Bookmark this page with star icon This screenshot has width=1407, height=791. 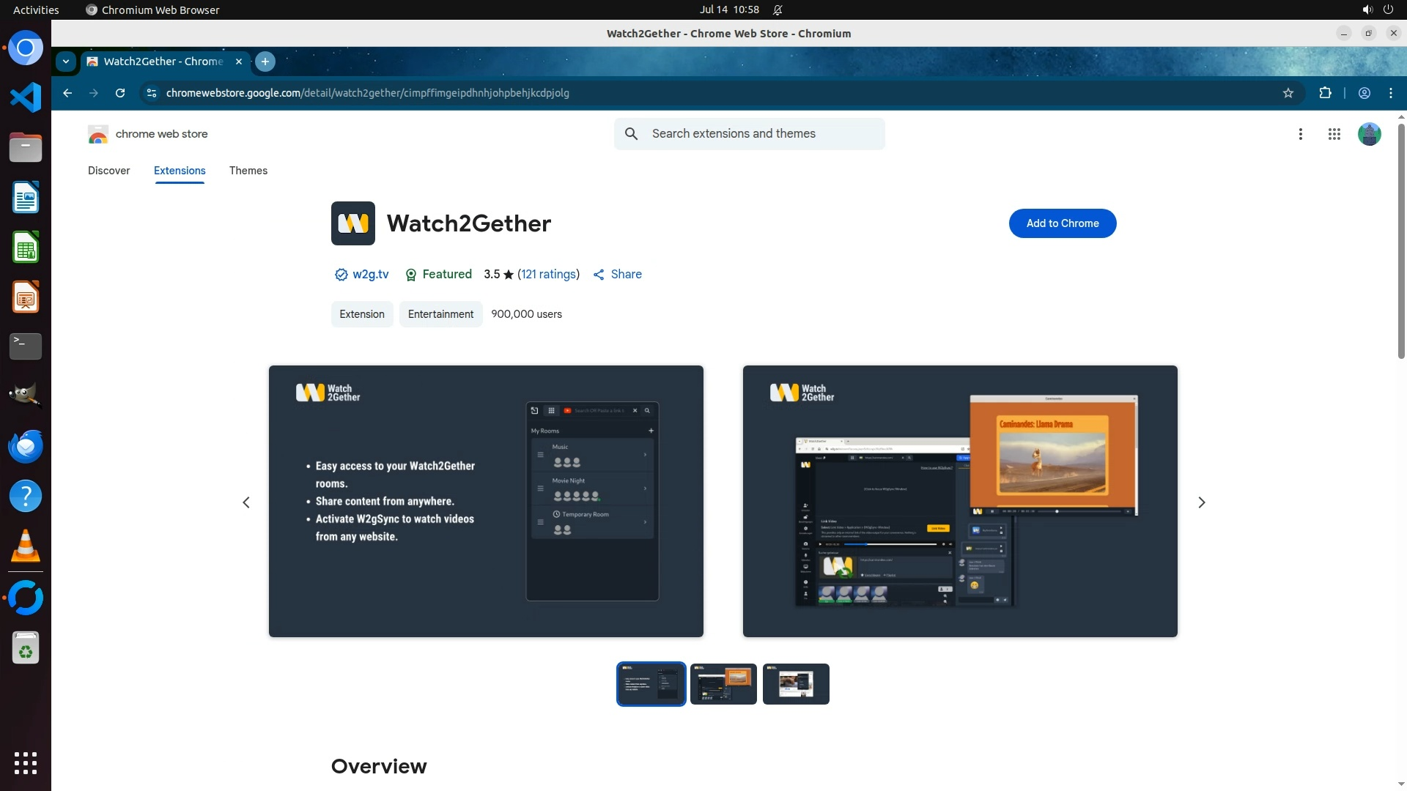point(1288,93)
